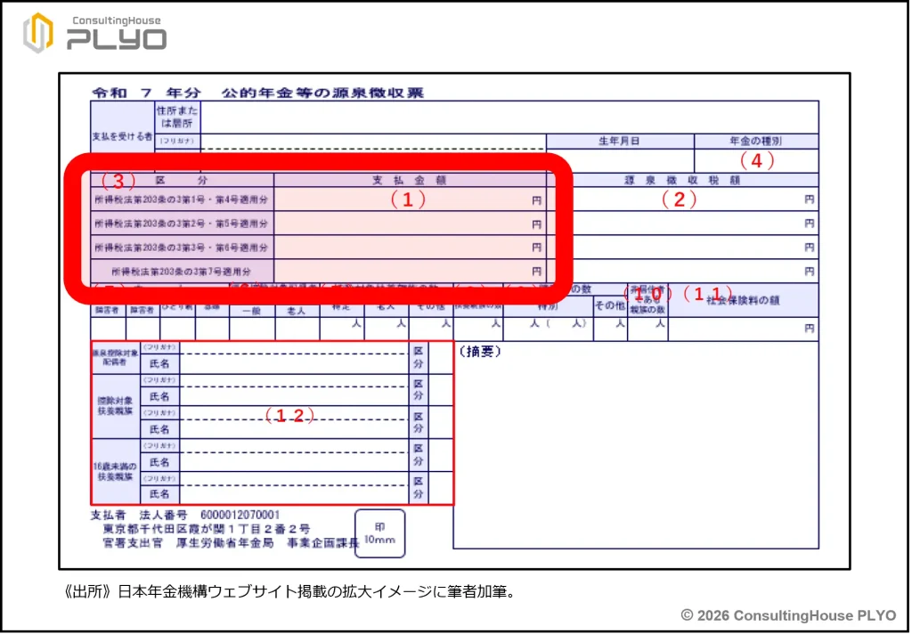
Task: Click the 住所または居所 address field
Action: point(508,117)
